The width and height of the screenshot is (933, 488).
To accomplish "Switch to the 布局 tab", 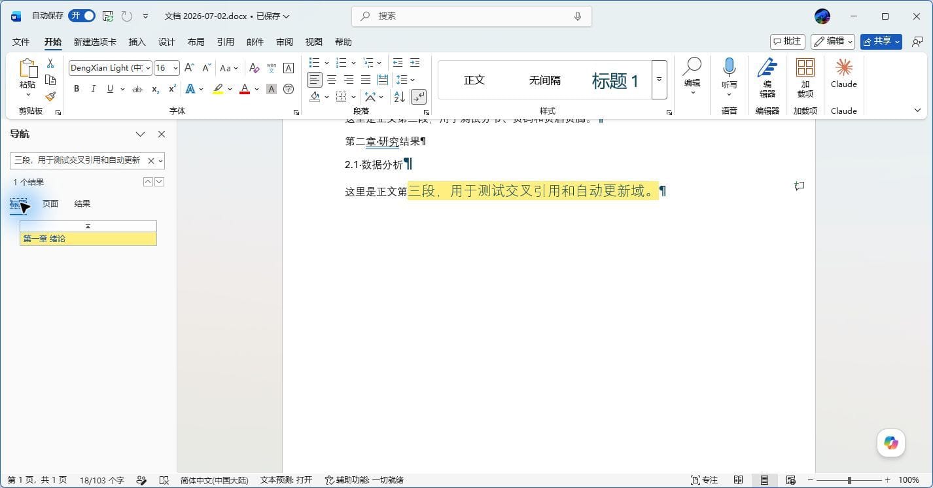I will (196, 42).
